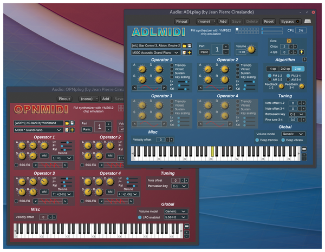Click Add preset button in ADLplug
The image size is (325, 252).
[223, 21]
